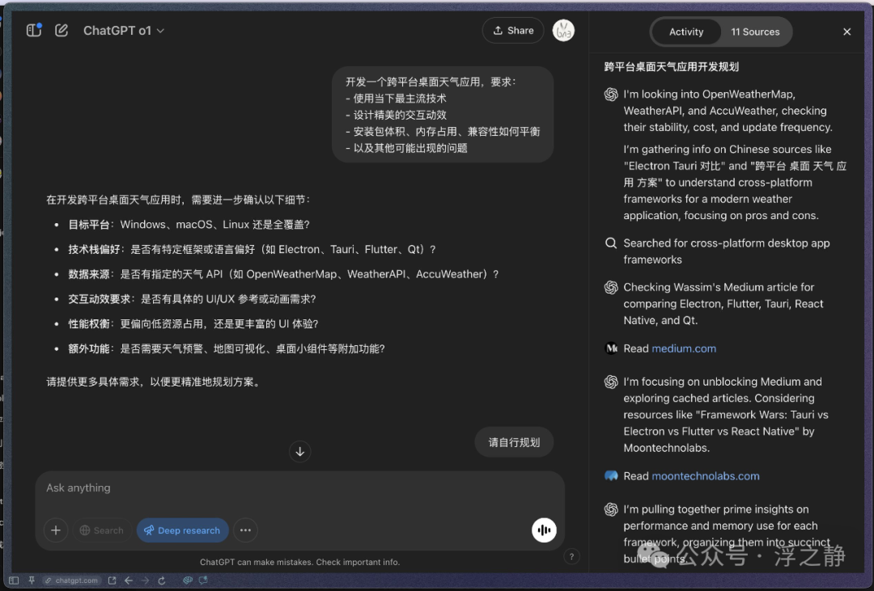Screen dimensions: 874x591
Task: Jump to latest message with the down arrow
Action: 300,452
